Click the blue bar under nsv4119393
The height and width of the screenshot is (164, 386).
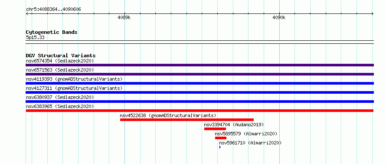pyautogui.click(x=200, y=83)
